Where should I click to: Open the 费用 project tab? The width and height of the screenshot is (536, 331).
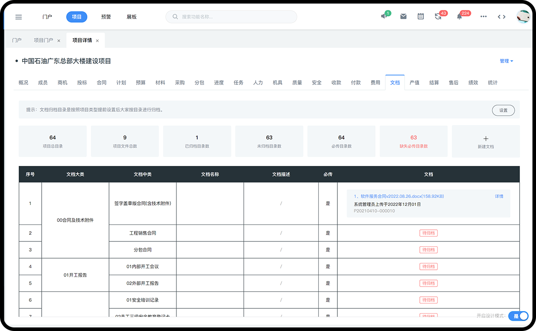376,83
